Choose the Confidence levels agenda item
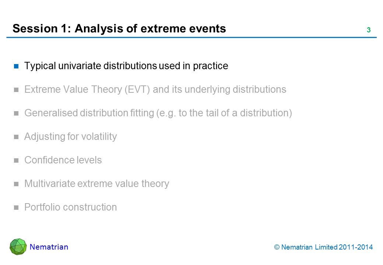The height and width of the screenshot is (265, 383). 63,160
